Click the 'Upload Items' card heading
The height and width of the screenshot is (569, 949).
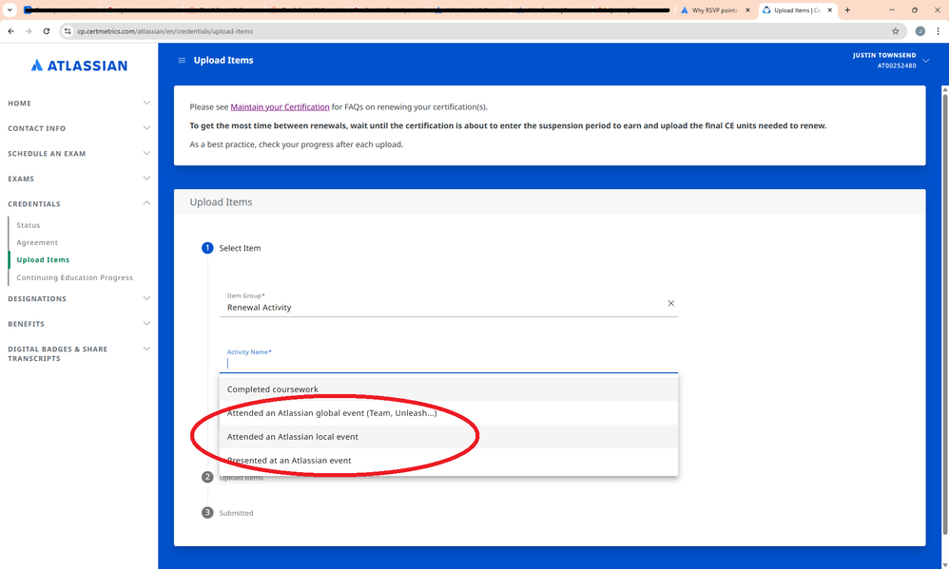click(221, 202)
